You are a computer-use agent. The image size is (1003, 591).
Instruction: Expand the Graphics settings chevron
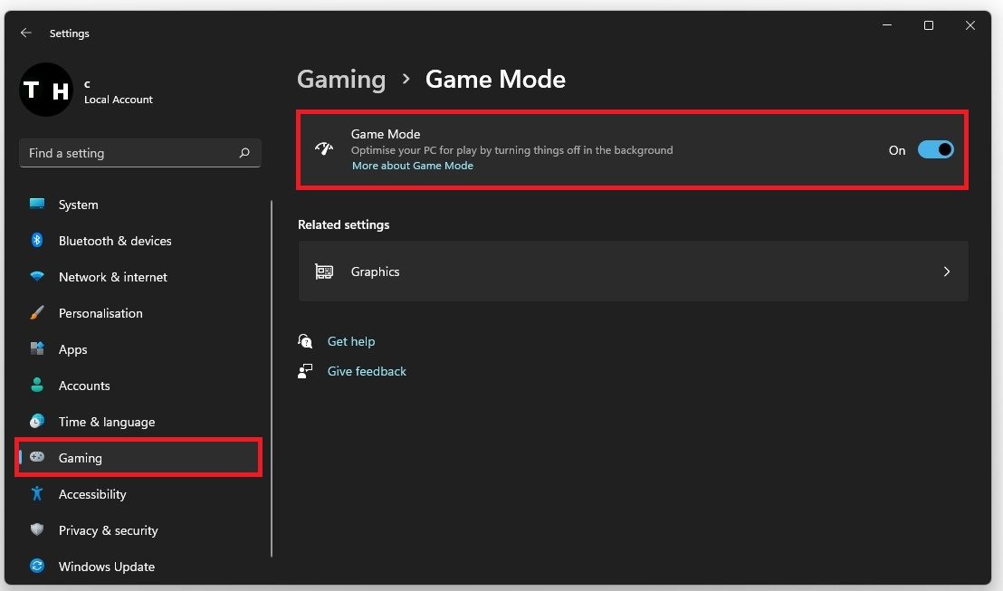point(946,272)
